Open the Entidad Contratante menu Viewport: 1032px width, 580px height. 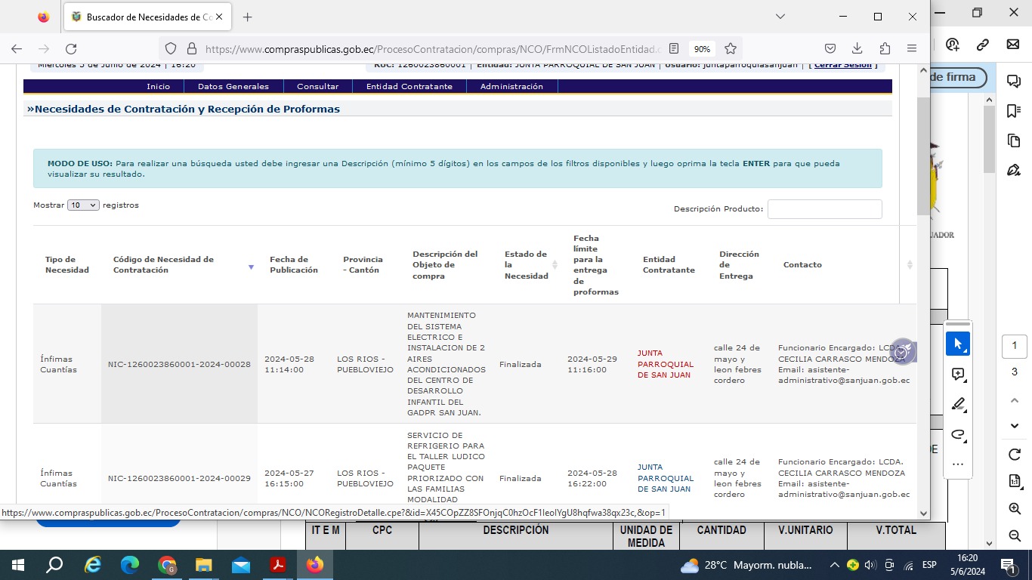[x=409, y=87]
